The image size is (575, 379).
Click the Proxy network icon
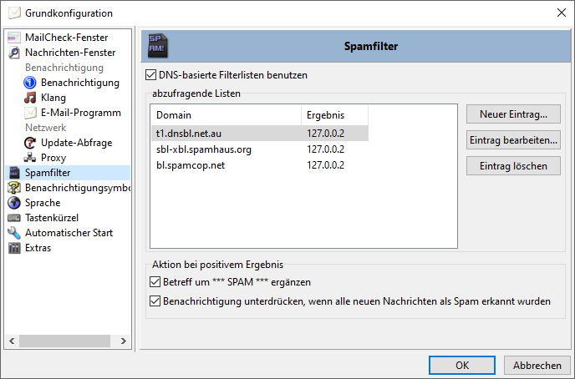(x=30, y=158)
